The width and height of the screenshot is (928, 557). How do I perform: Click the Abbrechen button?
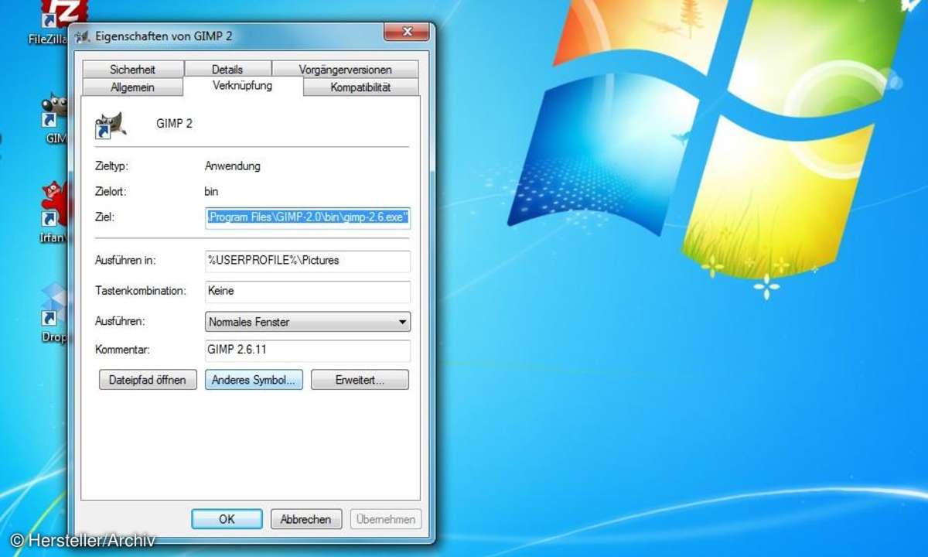pos(305,519)
